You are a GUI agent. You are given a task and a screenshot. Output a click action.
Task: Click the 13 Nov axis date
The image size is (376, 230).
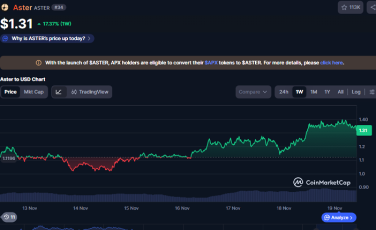[30, 208]
